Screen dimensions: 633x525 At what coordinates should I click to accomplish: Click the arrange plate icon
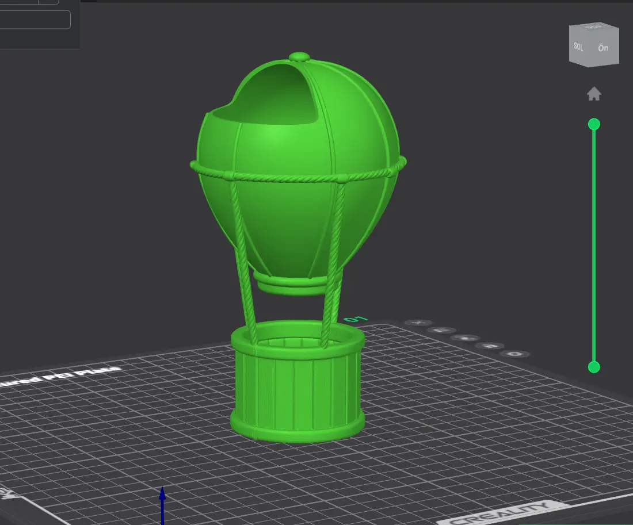click(x=465, y=338)
